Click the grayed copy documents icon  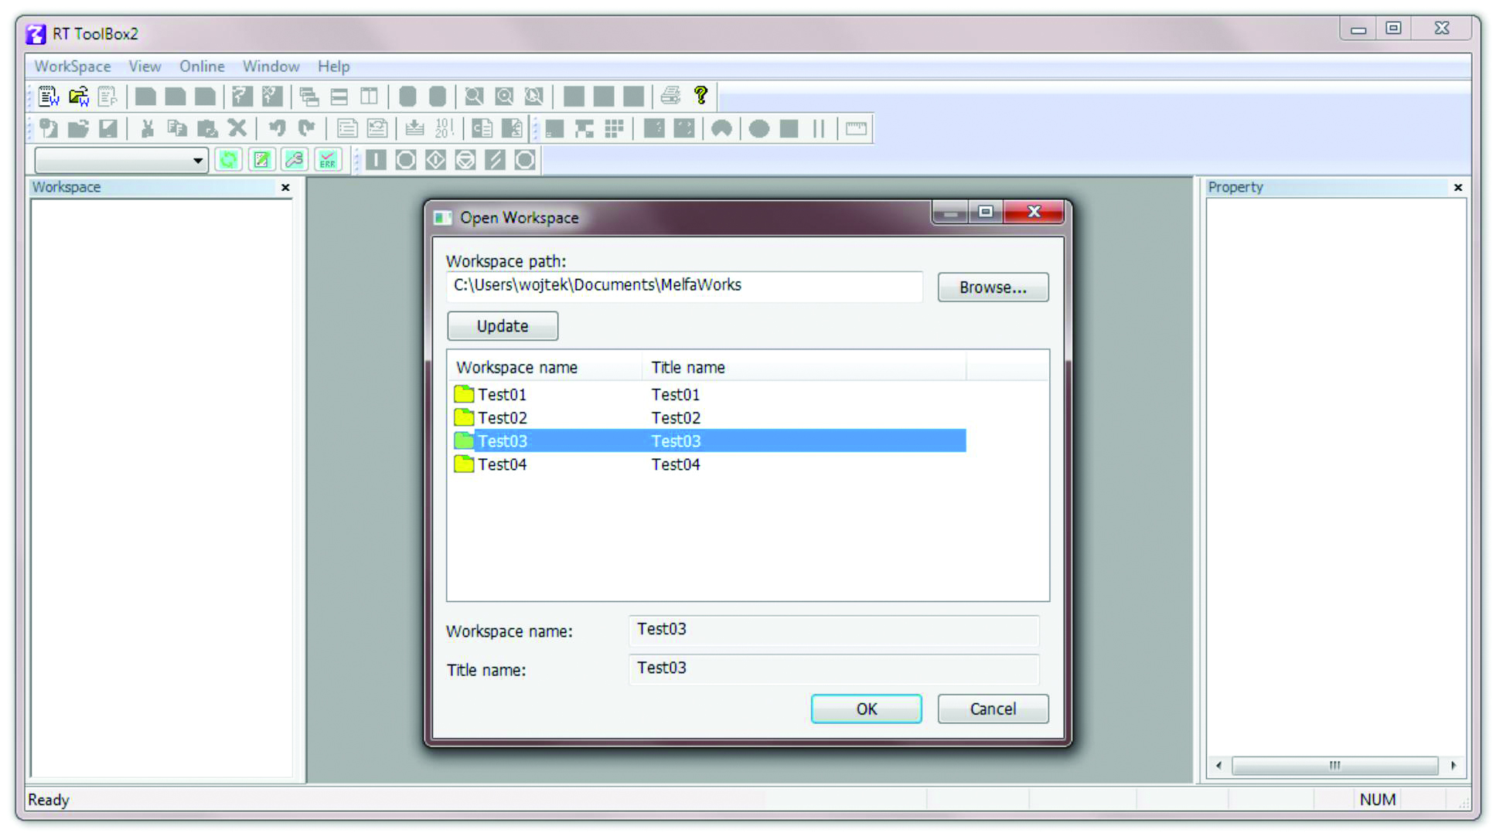177,128
